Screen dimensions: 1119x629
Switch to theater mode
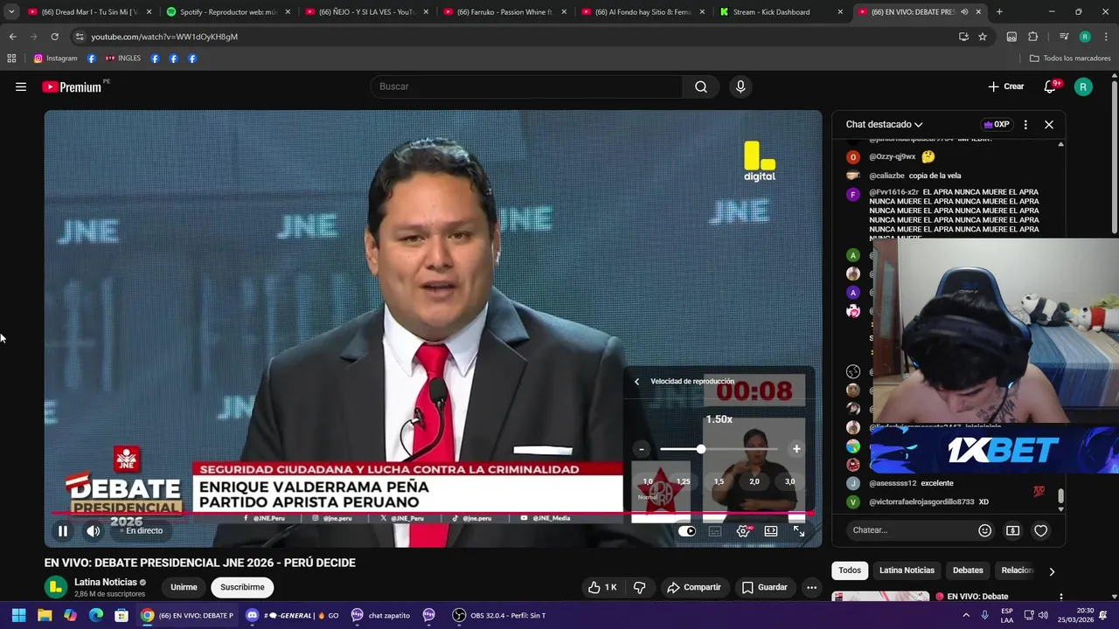(x=771, y=531)
